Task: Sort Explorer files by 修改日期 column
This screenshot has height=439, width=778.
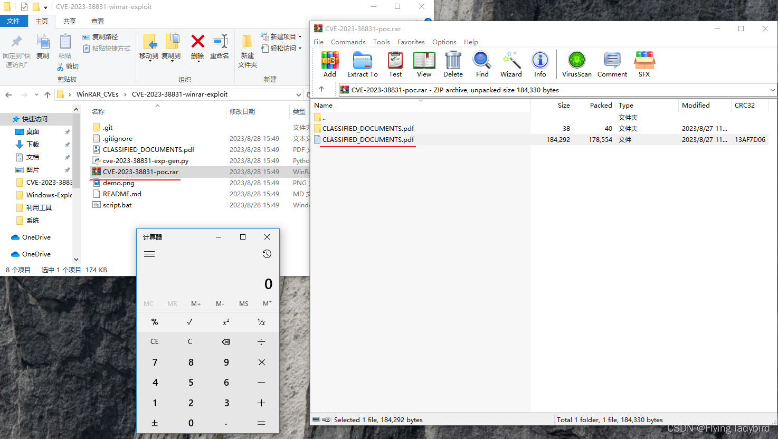Action: 242,112
